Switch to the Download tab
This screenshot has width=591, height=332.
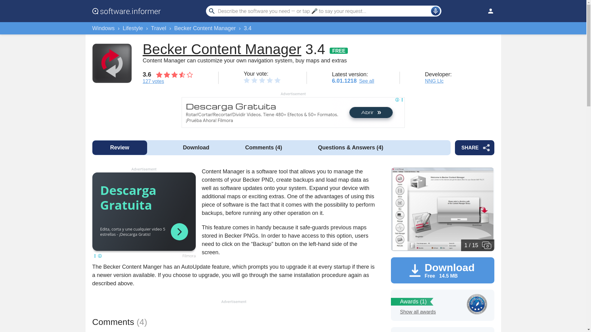click(x=196, y=148)
